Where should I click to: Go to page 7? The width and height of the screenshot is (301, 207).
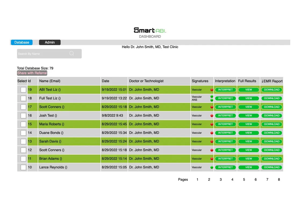pyautogui.click(x=267, y=180)
